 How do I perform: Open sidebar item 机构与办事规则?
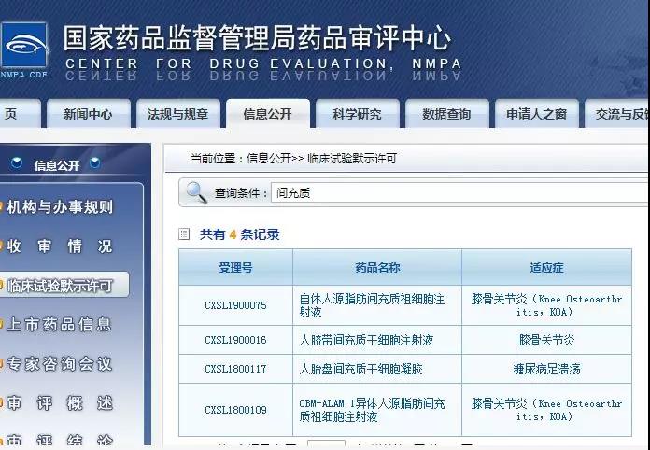[x=60, y=206]
